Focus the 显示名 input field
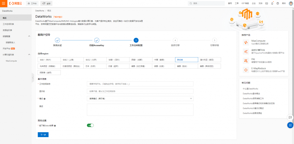The image size is (294, 144). pyautogui.click(x=140, y=91)
